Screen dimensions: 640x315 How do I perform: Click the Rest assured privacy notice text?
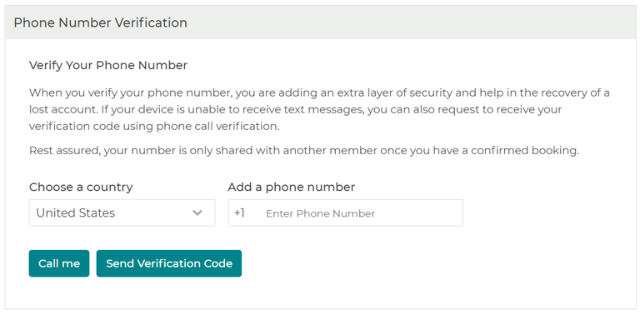pos(304,151)
